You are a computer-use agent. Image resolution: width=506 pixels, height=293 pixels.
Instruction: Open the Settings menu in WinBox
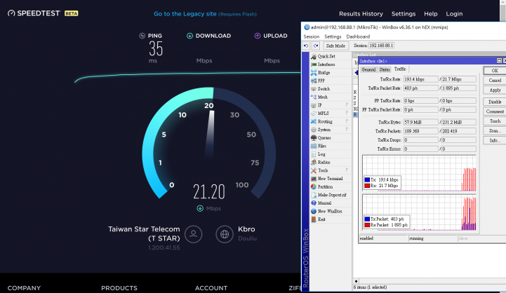(x=333, y=36)
